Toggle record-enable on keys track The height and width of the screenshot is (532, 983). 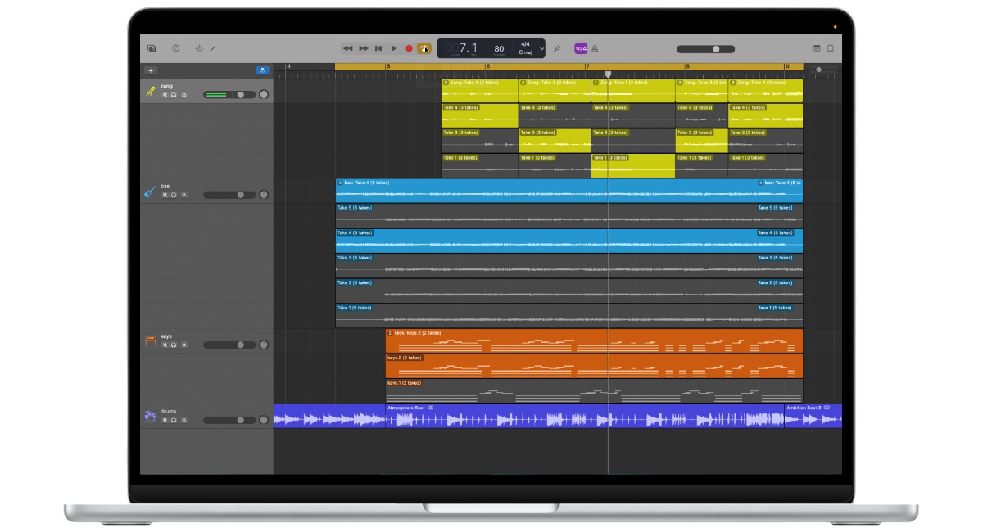tap(184, 345)
